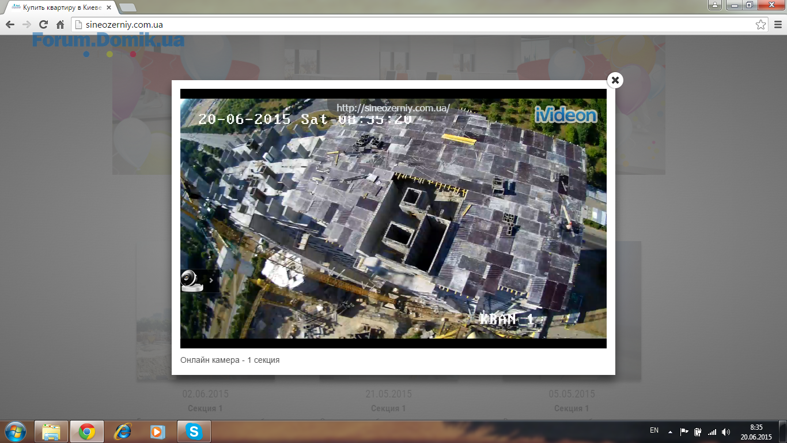Click the power/battery tray icon
The height and width of the screenshot is (443, 787).
click(x=698, y=431)
